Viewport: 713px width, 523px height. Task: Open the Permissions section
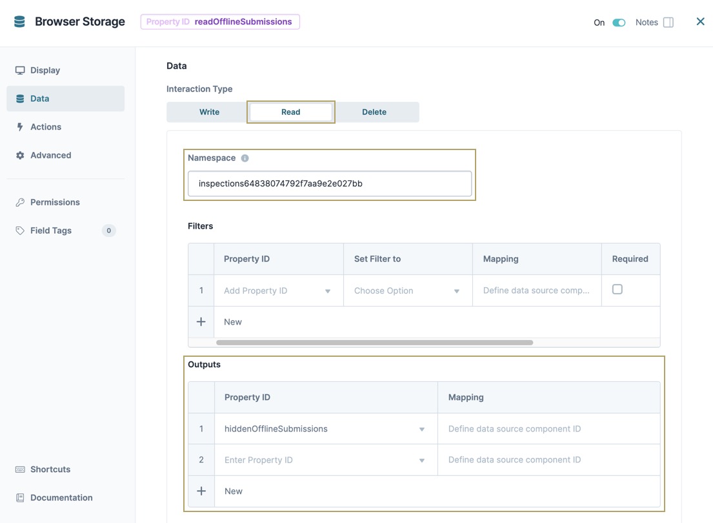[x=65, y=202]
